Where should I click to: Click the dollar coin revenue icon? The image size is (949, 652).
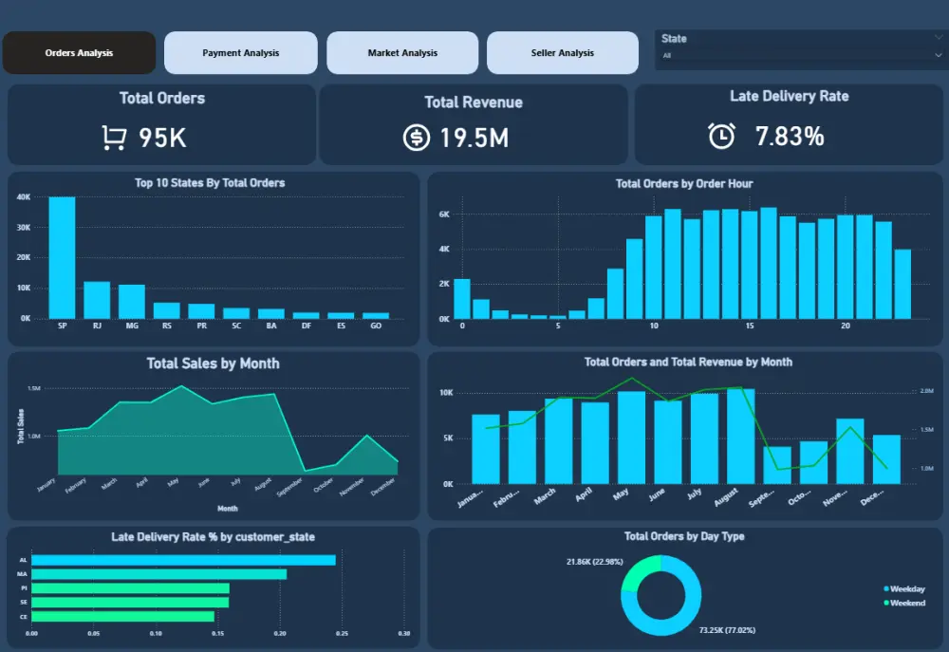click(417, 138)
